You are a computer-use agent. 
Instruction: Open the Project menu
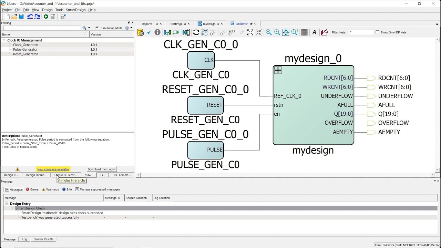pyautogui.click(x=7, y=10)
